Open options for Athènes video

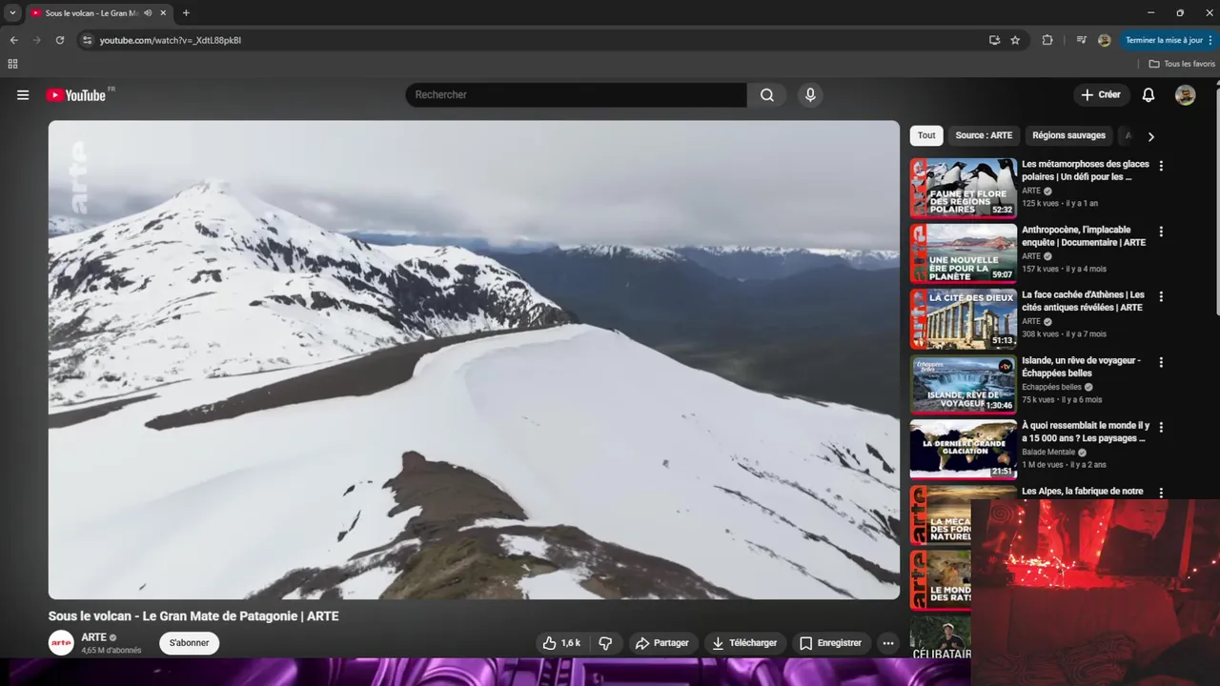click(x=1161, y=296)
